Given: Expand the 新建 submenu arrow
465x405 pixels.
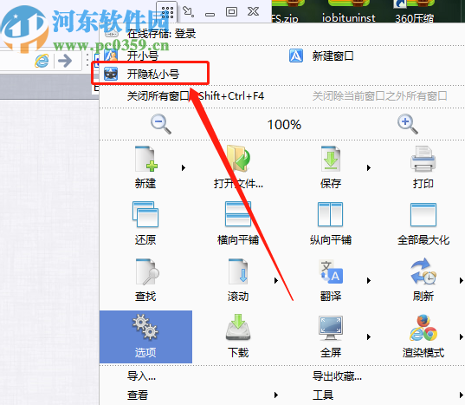Looking at the screenshot, I should (x=184, y=167).
